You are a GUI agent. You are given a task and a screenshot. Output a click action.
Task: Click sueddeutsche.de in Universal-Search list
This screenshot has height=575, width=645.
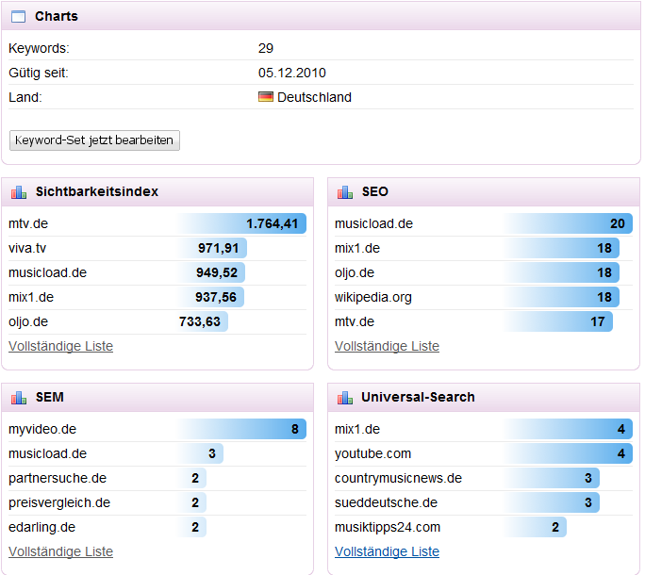click(x=386, y=502)
